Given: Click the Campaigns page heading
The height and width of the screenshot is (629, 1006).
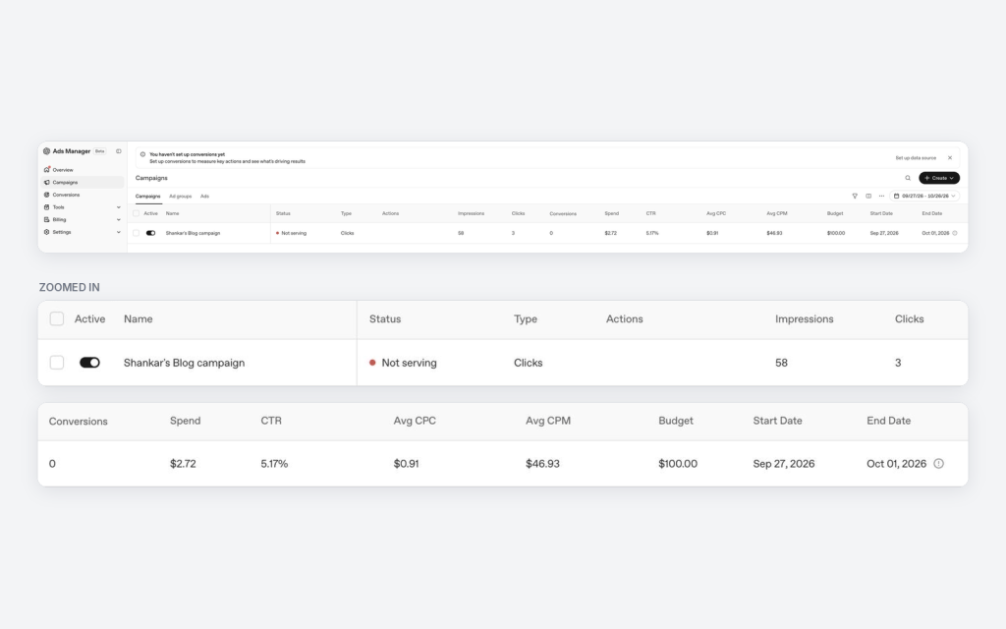Looking at the screenshot, I should click(151, 178).
